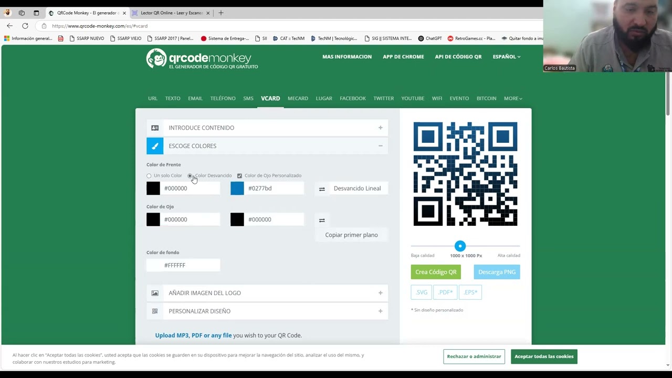Expand Introduce Contenido section
The width and height of the screenshot is (672, 378).
[267, 128]
